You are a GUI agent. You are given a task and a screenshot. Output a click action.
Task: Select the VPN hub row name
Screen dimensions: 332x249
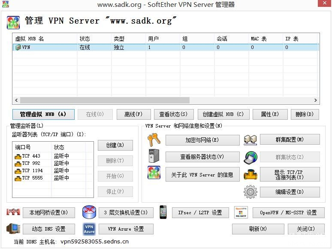tap(26, 47)
